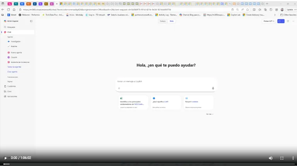
Task: Expand the bookmarks overflow chevron
Action: pos(275,15)
